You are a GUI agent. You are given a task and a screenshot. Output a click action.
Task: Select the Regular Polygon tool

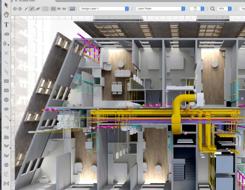pyautogui.click(x=6, y=165)
